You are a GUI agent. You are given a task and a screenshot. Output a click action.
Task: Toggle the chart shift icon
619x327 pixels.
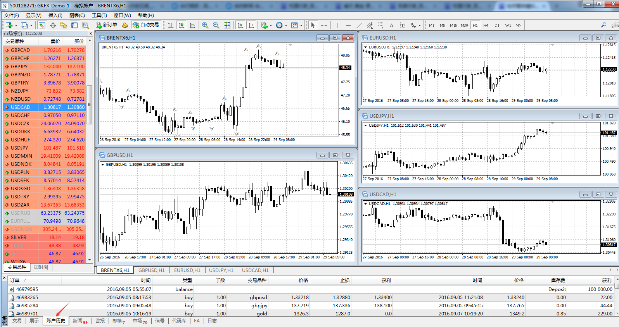point(251,25)
